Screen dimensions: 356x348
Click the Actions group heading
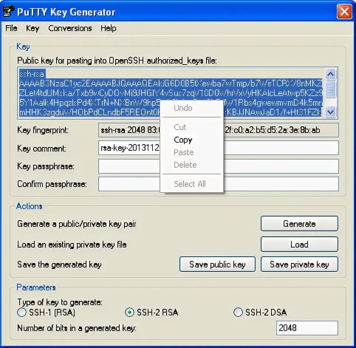[x=29, y=206]
